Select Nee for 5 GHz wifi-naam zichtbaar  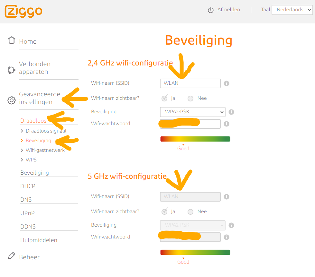[x=190, y=212]
